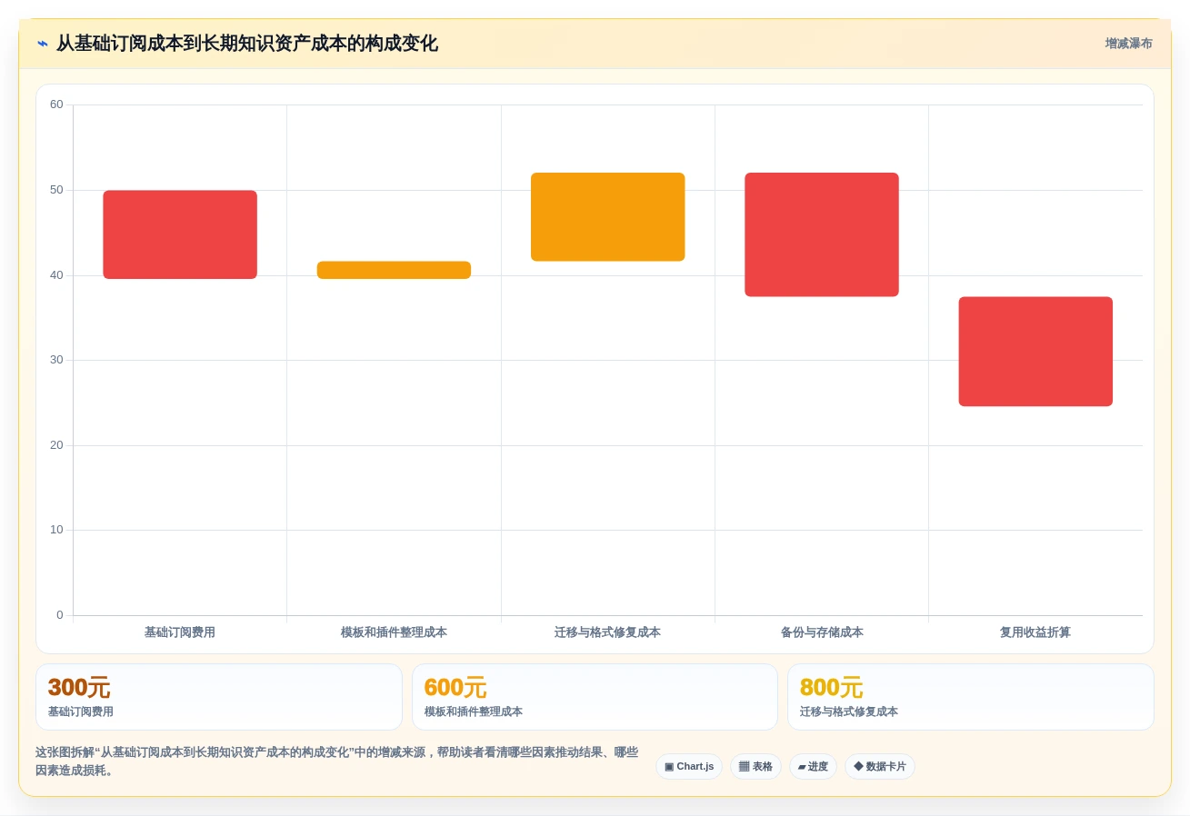Click the chart title 从基础订阅成本到长期知识资产成本的构成变化
The height and width of the screenshot is (816, 1190).
point(247,44)
